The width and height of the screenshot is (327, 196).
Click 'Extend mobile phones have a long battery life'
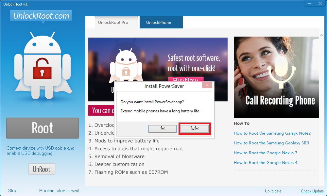coord(160,111)
